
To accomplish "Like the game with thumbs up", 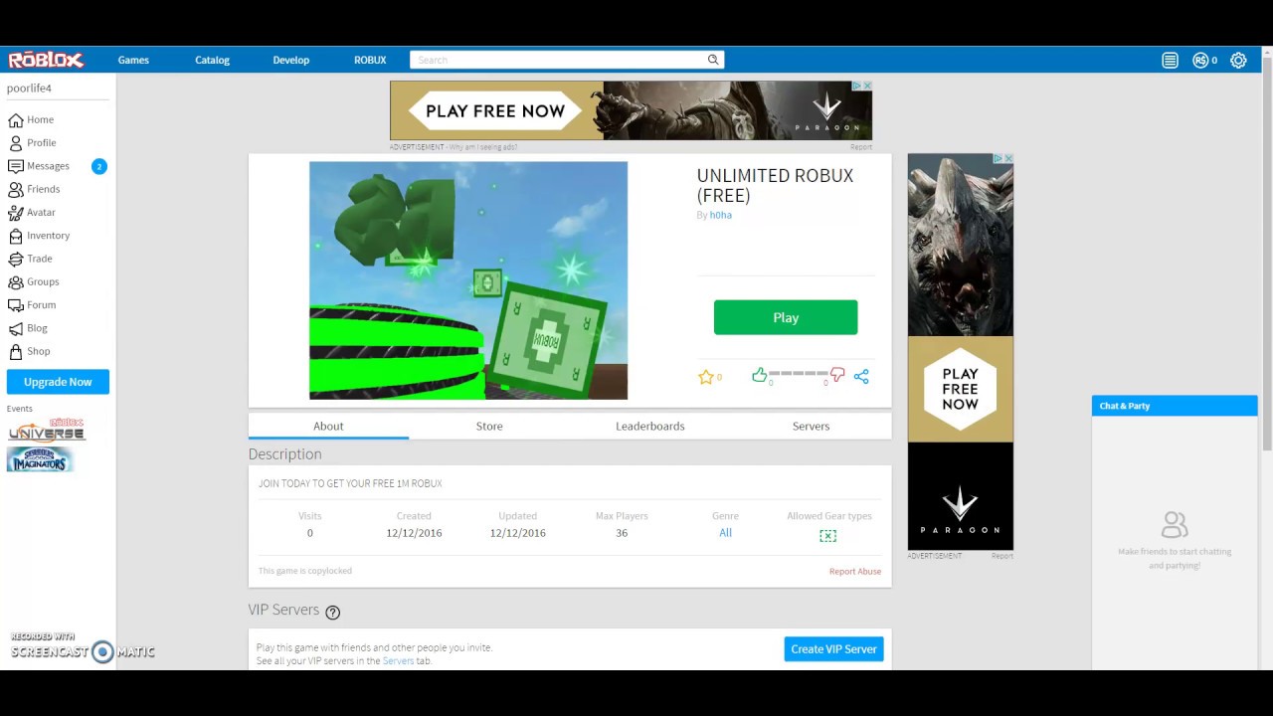I will pyautogui.click(x=760, y=375).
